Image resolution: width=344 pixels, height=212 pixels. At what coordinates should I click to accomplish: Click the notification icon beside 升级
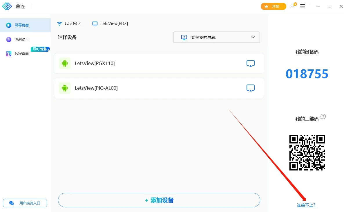(293, 6)
